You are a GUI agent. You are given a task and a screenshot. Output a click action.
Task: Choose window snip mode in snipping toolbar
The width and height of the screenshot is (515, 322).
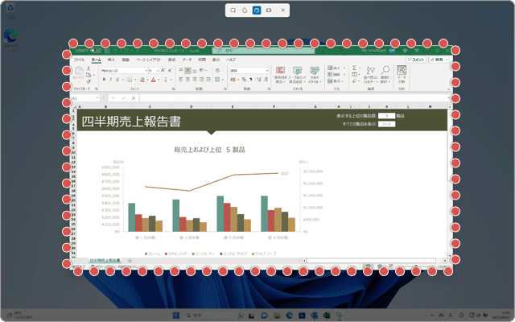coord(257,10)
